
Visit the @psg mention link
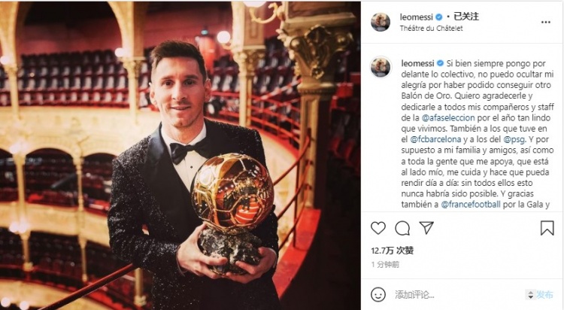(x=514, y=139)
